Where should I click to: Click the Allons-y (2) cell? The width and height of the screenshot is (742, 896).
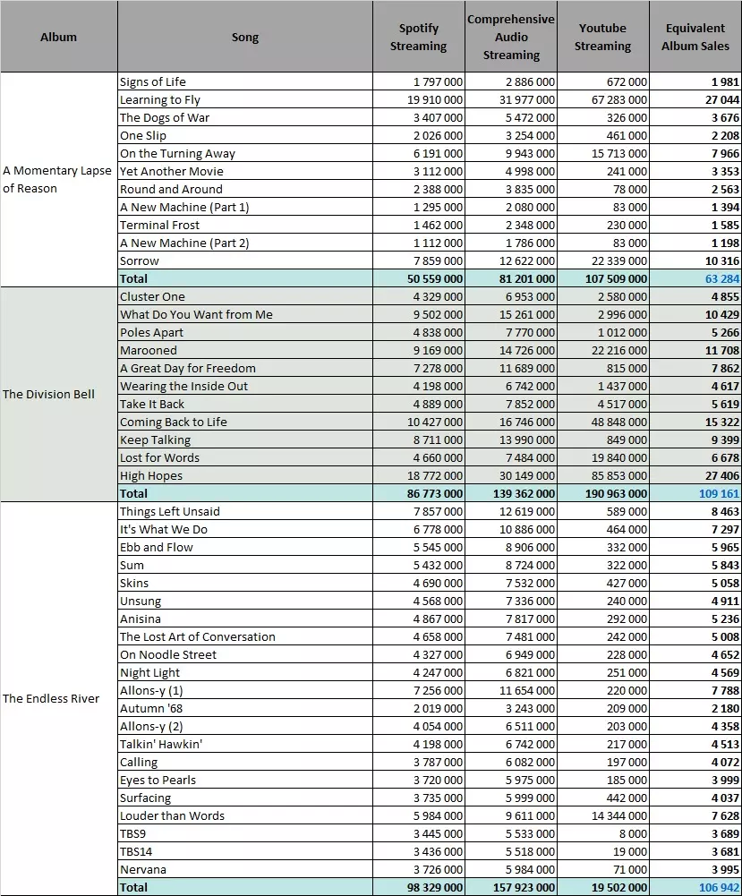[245, 726]
